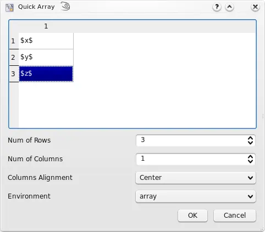Click the openSUSE gecko logo icon

point(65,6)
